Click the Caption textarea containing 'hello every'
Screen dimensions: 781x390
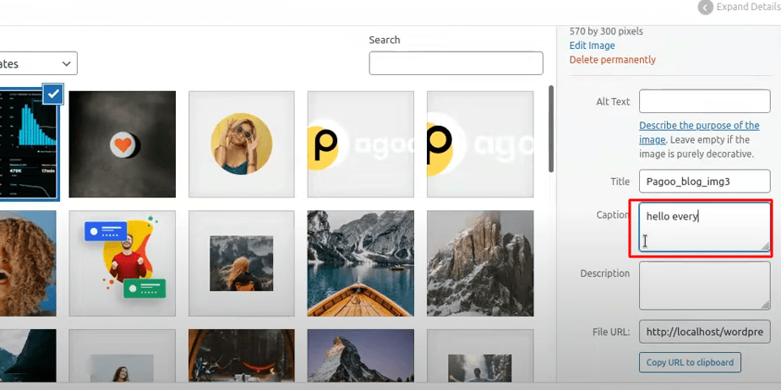click(x=704, y=227)
